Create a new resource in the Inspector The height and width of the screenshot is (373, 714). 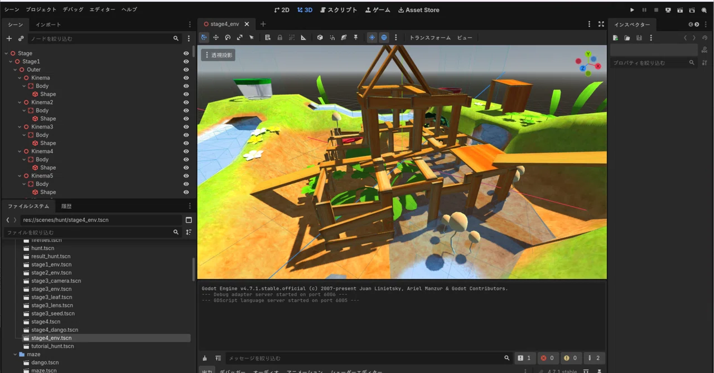tap(615, 38)
